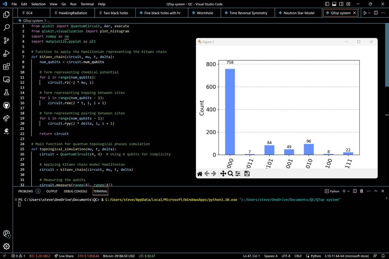Expand the Run Python File dropdown arrow
This screenshot has width=389, height=259.
tap(370, 13)
